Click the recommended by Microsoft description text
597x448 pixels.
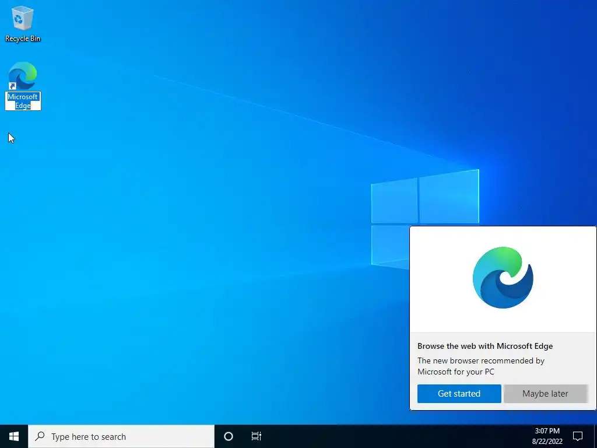(481, 366)
